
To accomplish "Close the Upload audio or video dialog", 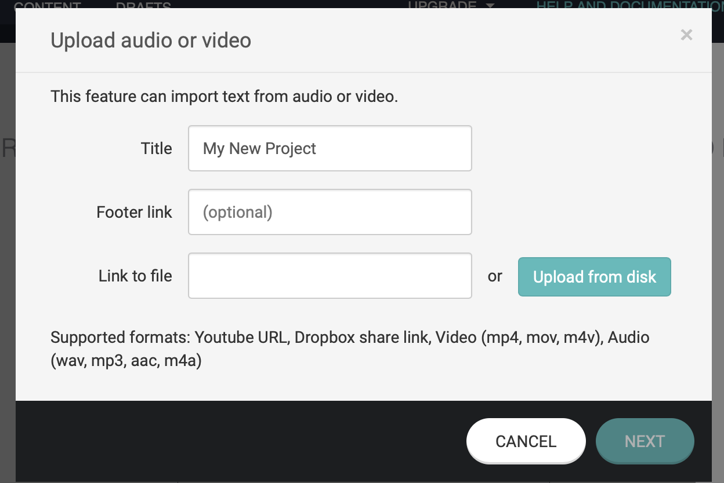I will (686, 35).
